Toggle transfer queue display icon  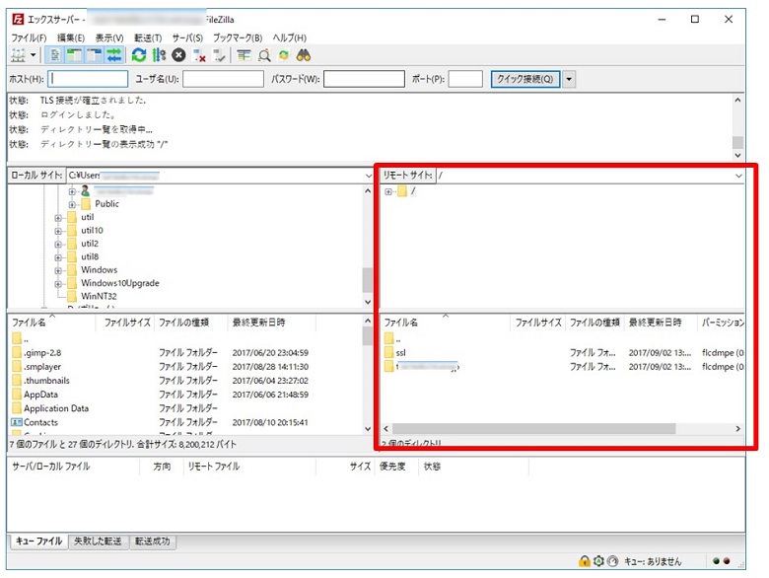point(114,56)
